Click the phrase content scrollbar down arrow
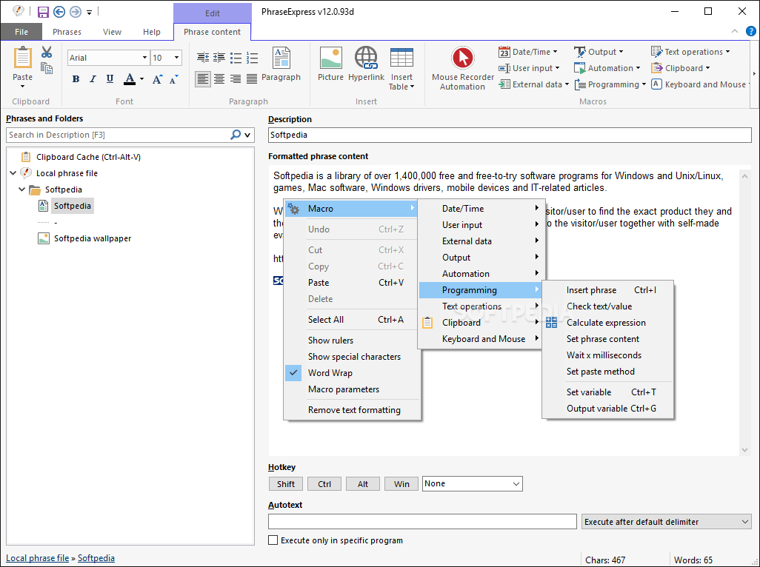760x567 pixels. pyautogui.click(x=745, y=450)
